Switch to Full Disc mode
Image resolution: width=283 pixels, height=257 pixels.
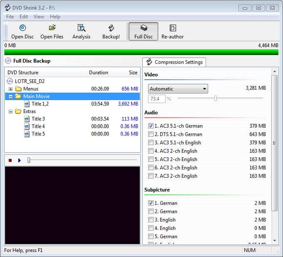pos(144,31)
